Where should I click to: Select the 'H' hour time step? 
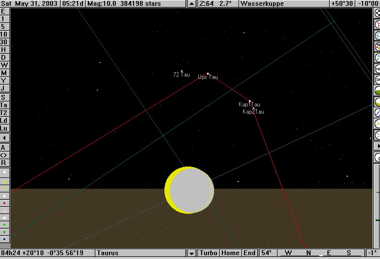tap(4, 50)
